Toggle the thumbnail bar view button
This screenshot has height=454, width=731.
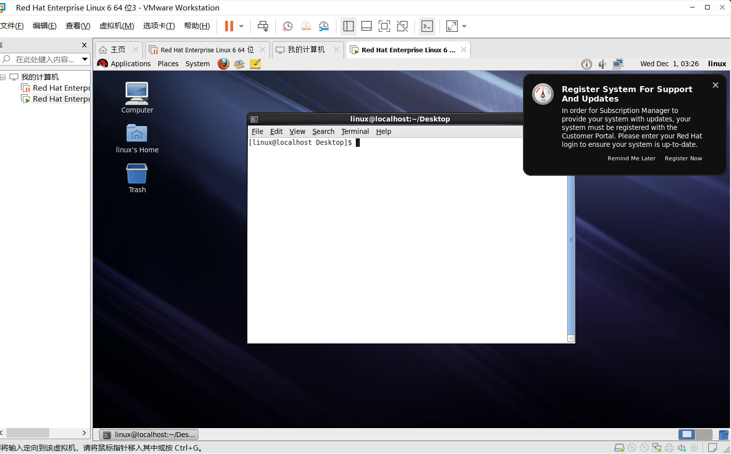(x=366, y=26)
